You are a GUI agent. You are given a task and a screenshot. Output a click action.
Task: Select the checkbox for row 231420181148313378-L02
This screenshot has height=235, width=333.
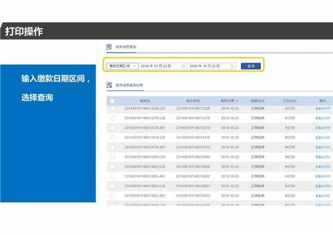pyautogui.click(x=113, y=118)
